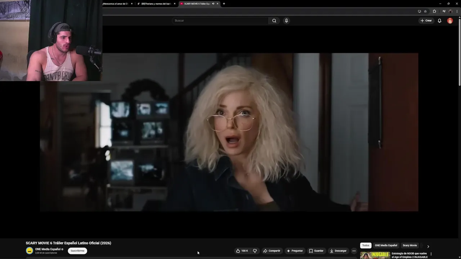Activate voice search microphone icon
Screen dimensions: 461x259
click(286, 21)
